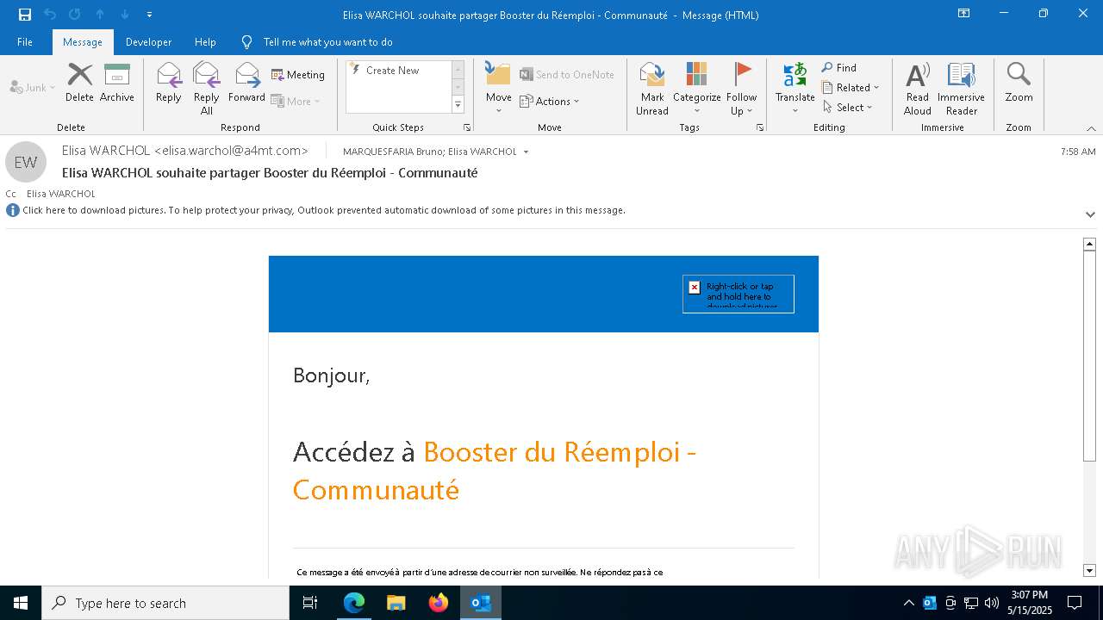This screenshot has width=1103, height=620.
Task: Open Task View on the taskbar
Action: point(310,603)
